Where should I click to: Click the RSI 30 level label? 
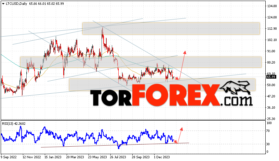pos(268,144)
